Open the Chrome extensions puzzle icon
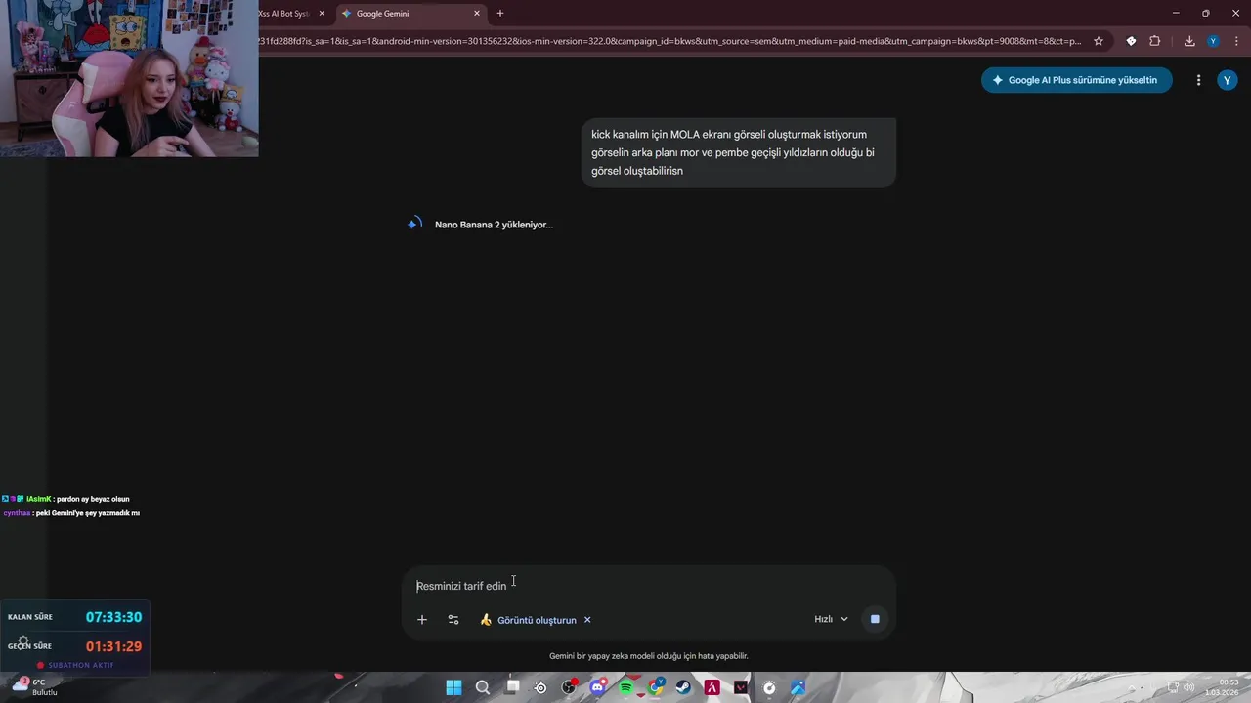The width and height of the screenshot is (1251, 703). point(1154,41)
